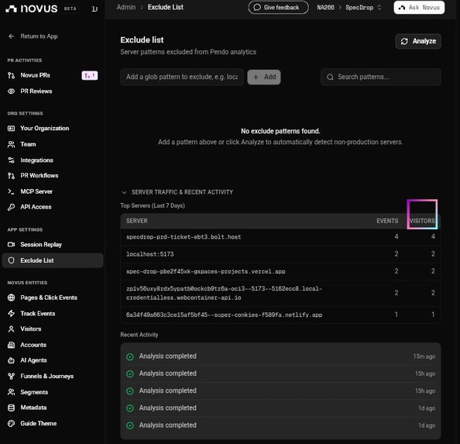Click the Funnels & Journeys icon
This screenshot has width=460, height=444.
pyautogui.click(x=11, y=377)
